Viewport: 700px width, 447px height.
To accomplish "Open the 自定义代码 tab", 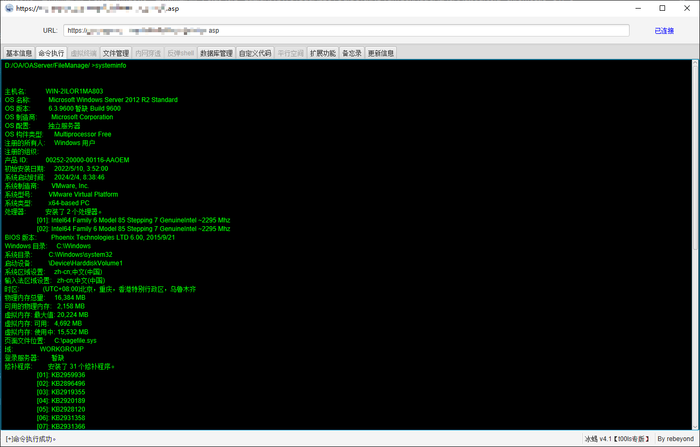I will [x=255, y=53].
